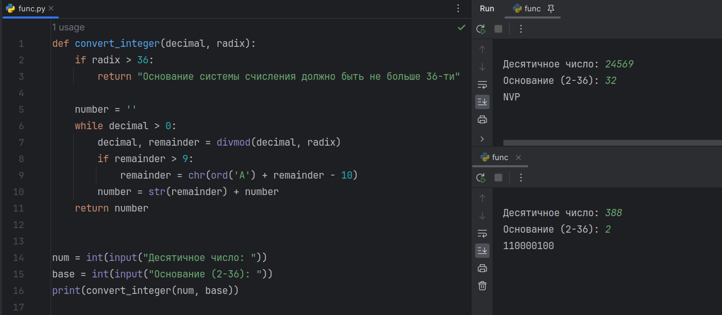Click the "return number" line

(111, 208)
